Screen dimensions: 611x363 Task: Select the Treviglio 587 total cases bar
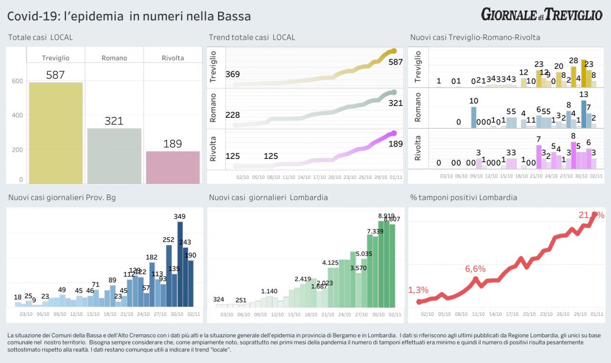pos(55,133)
